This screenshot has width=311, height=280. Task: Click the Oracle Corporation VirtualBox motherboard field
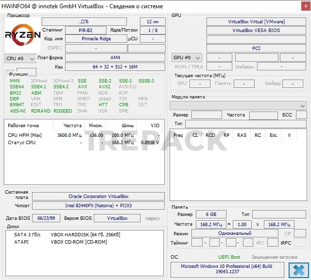[x=99, y=197]
